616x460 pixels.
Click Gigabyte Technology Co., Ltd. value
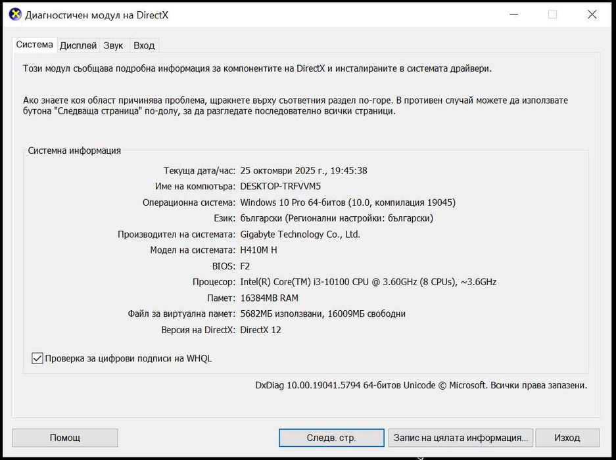click(x=300, y=234)
